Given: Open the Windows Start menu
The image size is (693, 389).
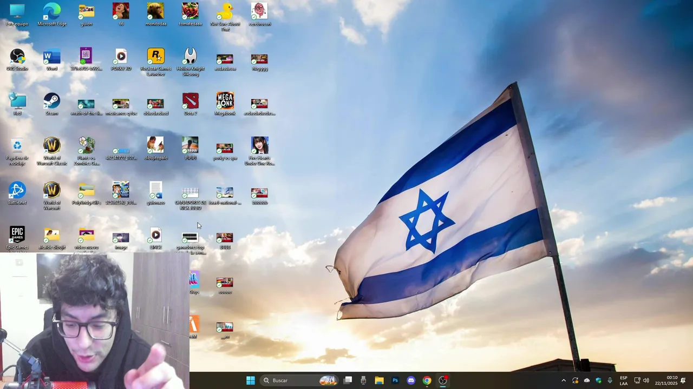Looking at the screenshot, I should (251, 380).
